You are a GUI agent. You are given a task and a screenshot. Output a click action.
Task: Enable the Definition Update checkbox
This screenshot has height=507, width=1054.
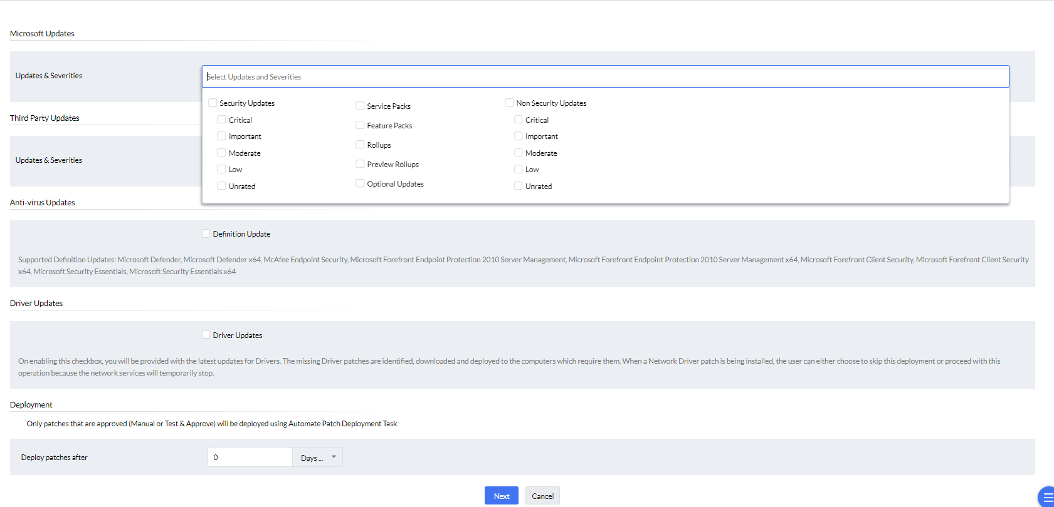206,233
